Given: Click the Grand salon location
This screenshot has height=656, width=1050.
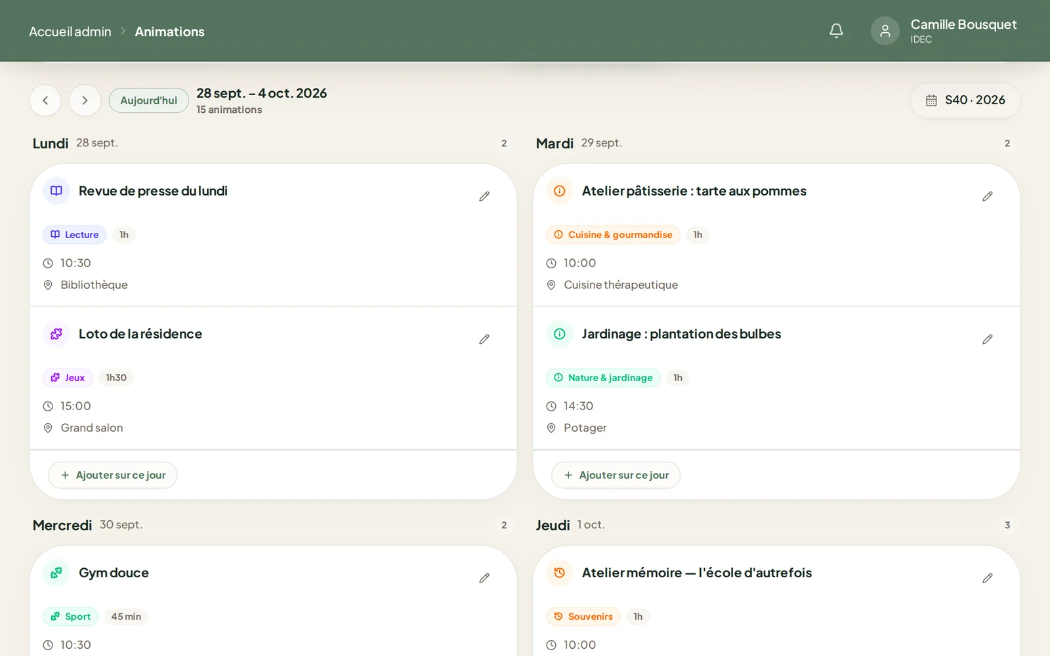Looking at the screenshot, I should (x=92, y=428).
